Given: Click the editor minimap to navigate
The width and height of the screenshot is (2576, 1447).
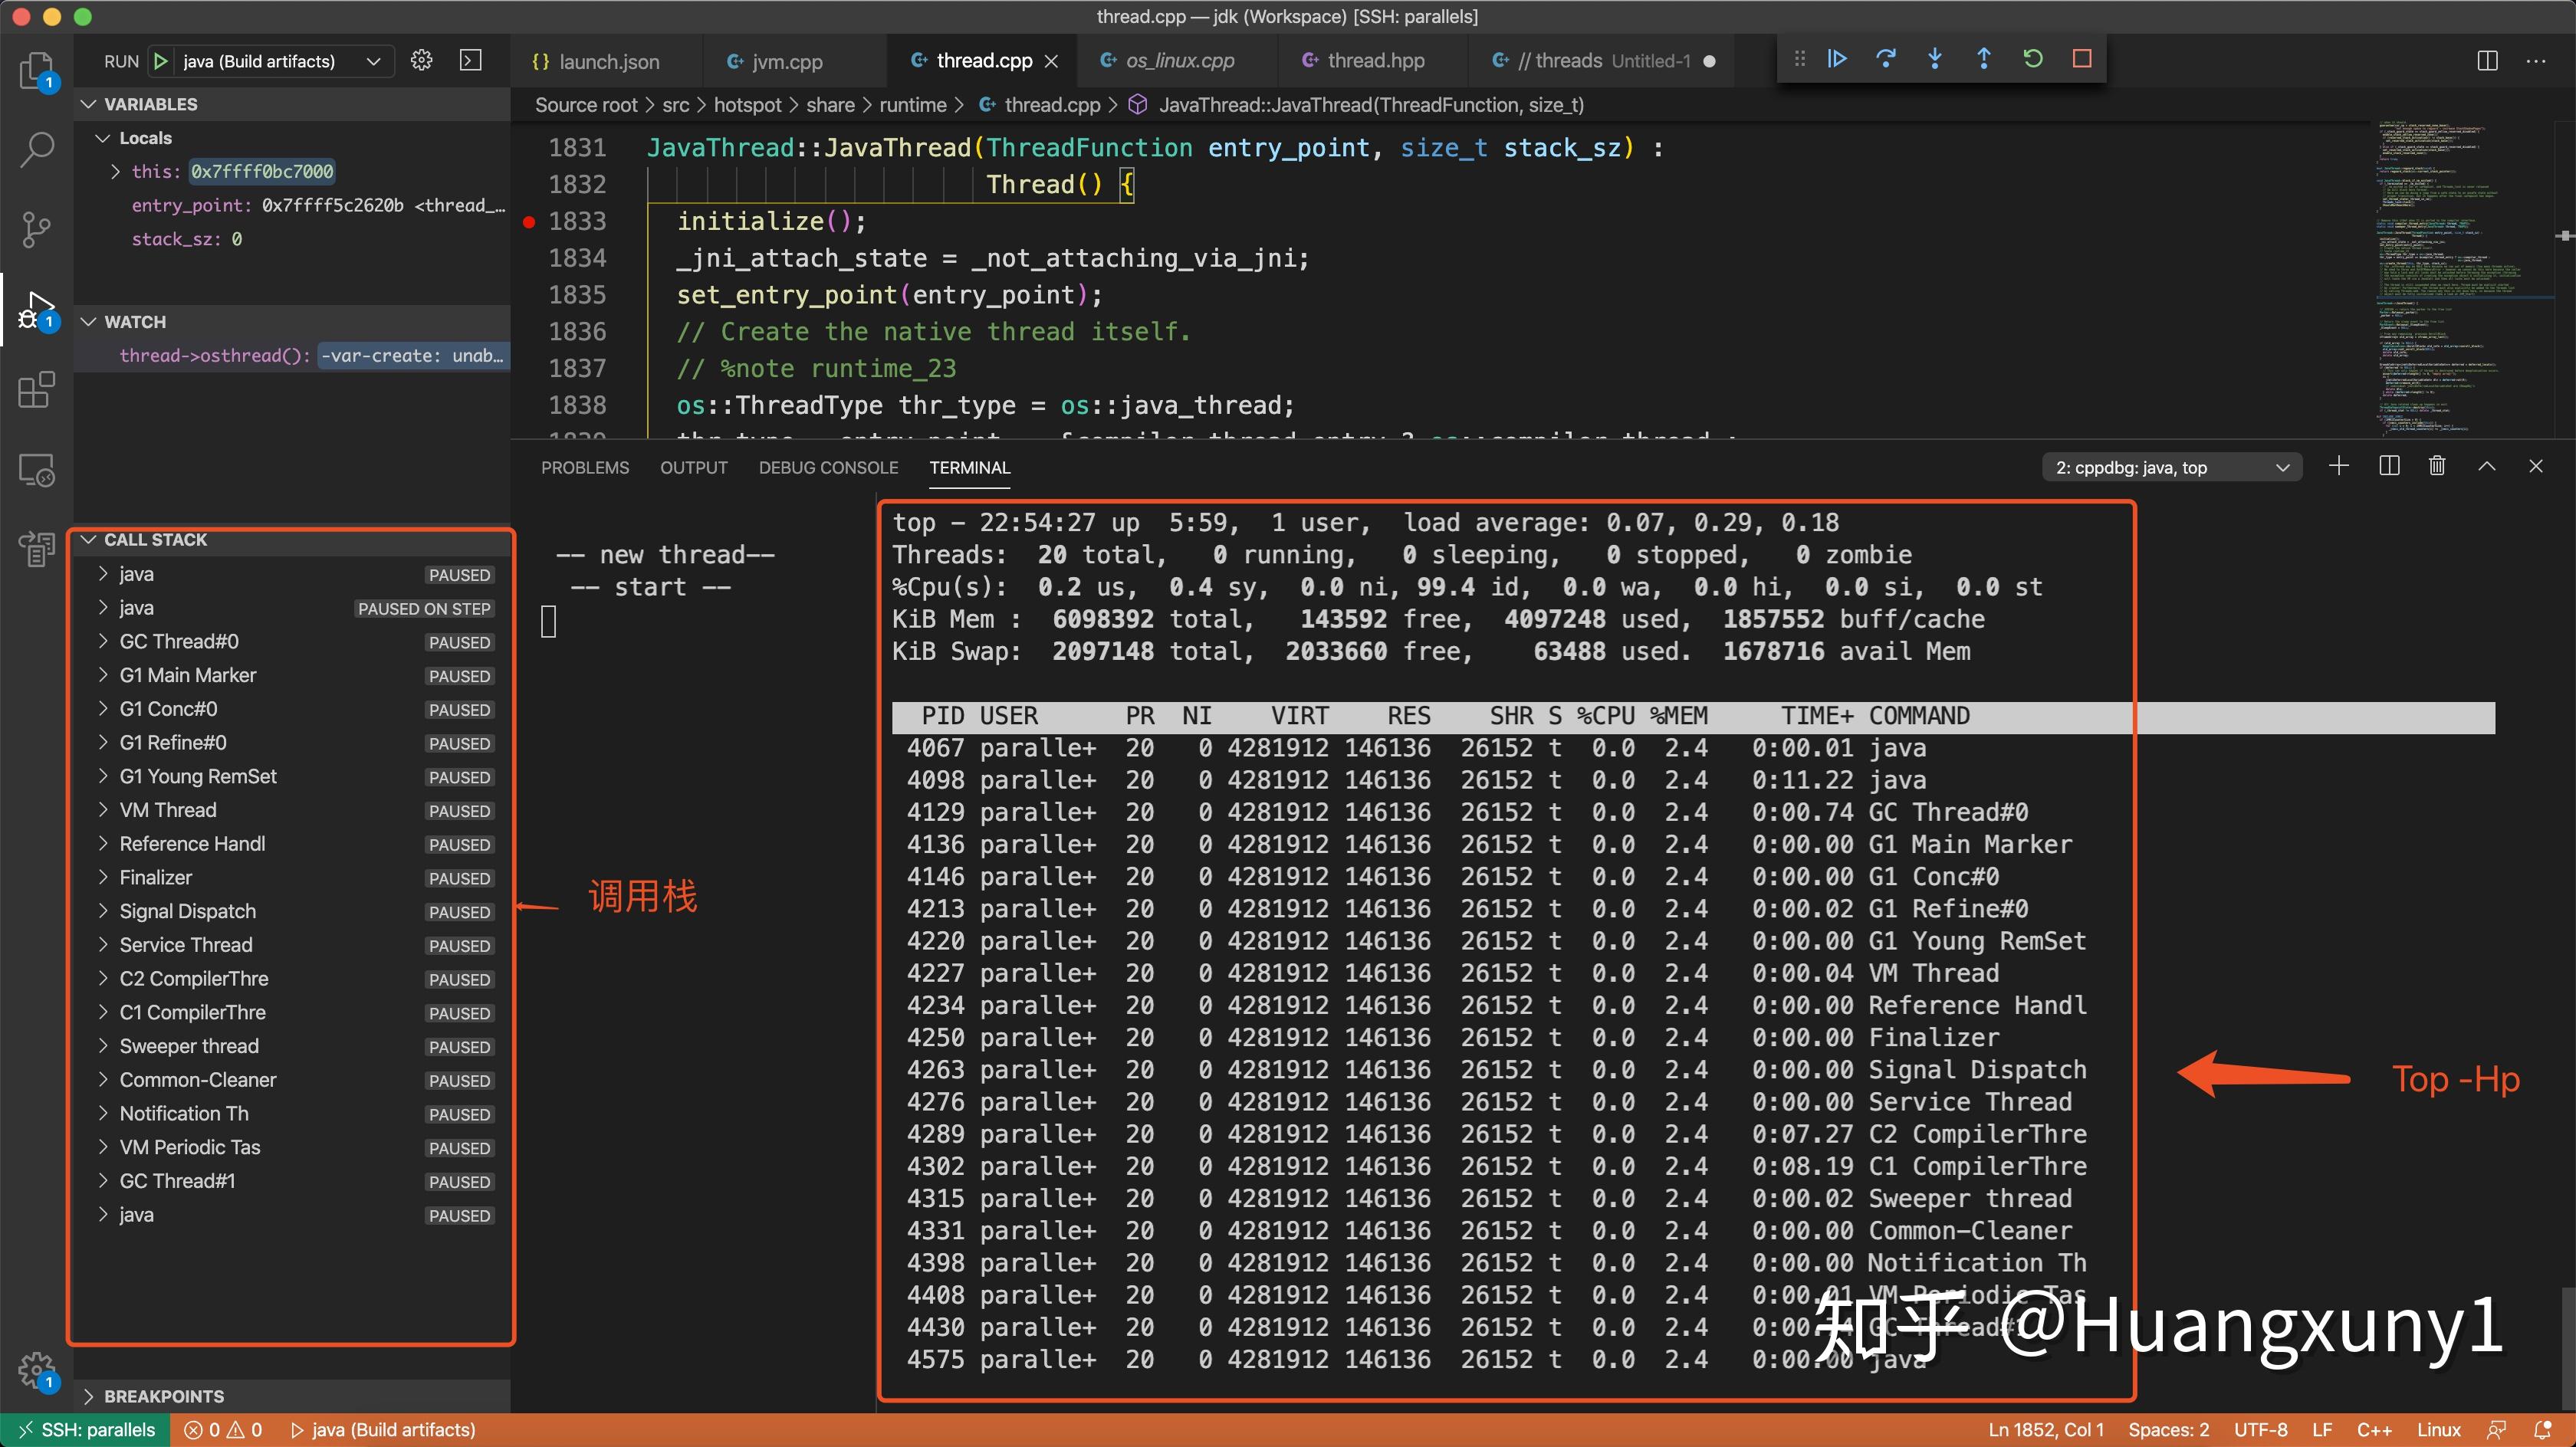Looking at the screenshot, I should pos(2460,280).
